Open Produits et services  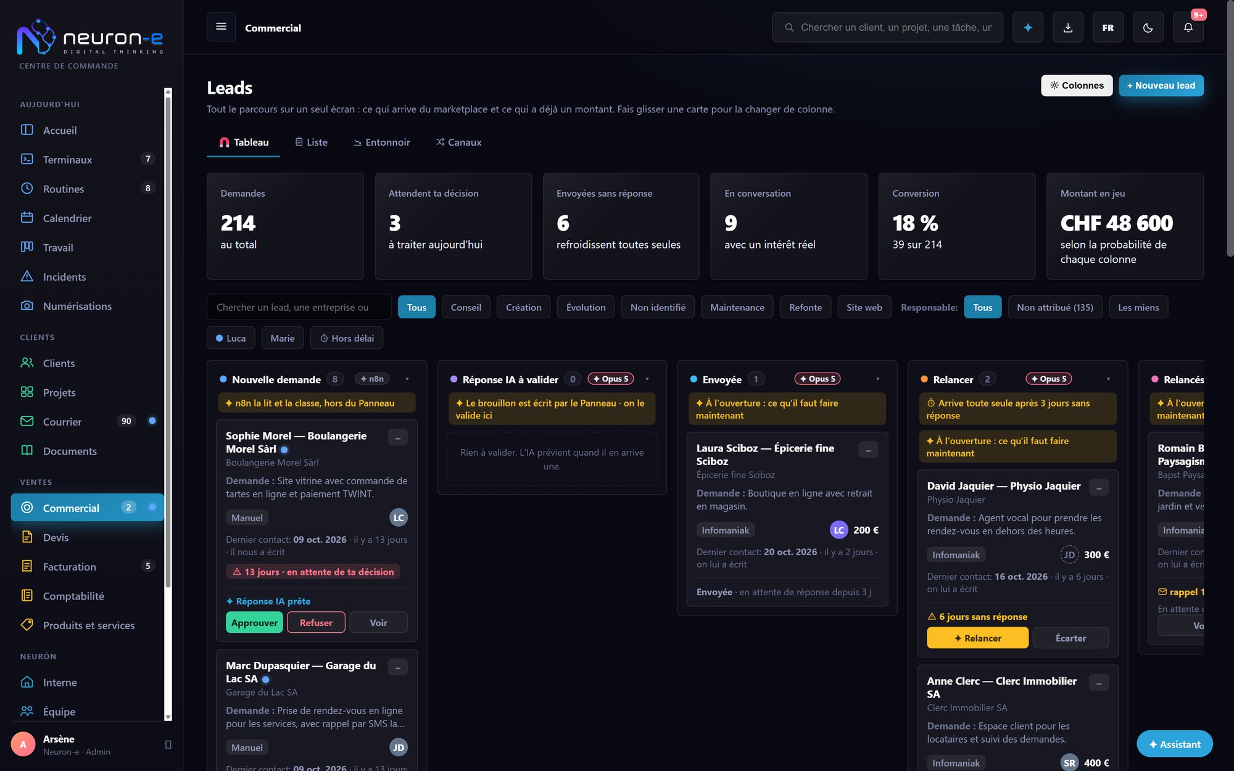coord(87,625)
